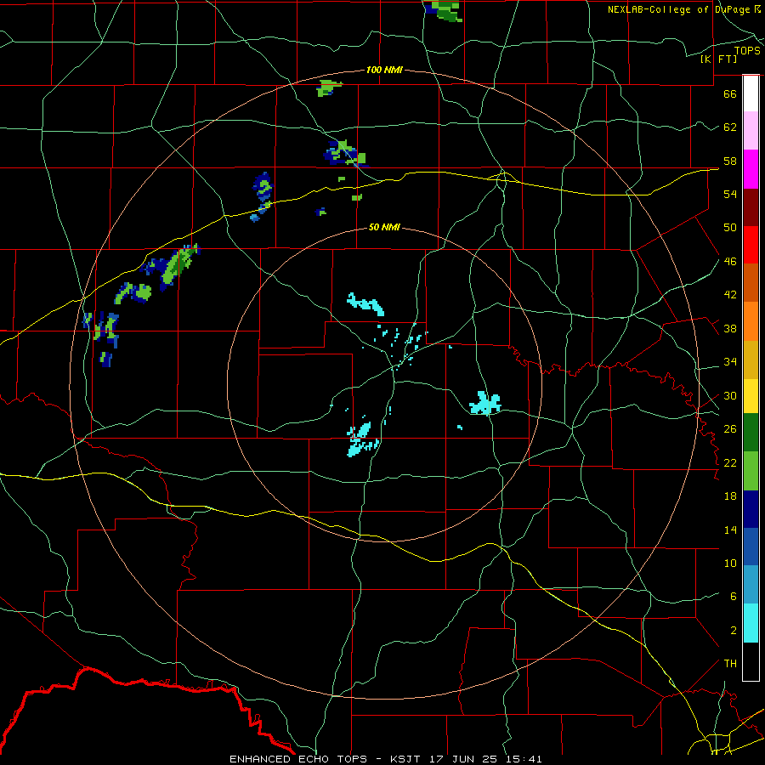Click the TH legend label
765x765 pixels.
click(730, 664)
